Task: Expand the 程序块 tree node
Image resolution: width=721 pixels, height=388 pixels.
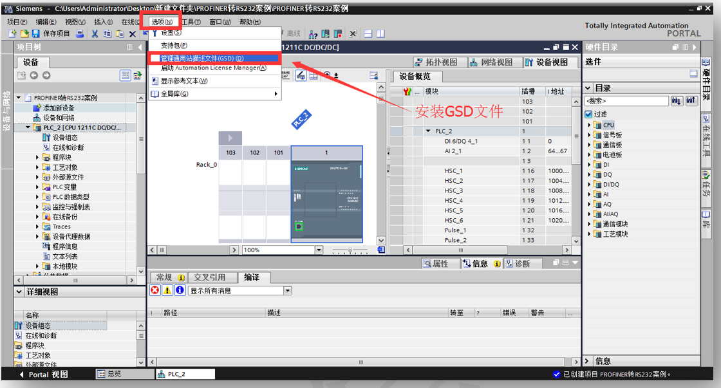Action: [37, 157]
